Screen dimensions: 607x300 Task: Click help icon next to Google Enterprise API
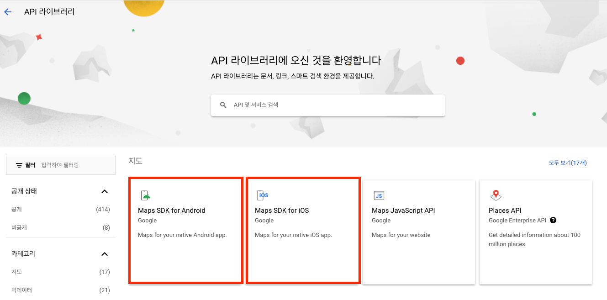[x=553, y=220]
